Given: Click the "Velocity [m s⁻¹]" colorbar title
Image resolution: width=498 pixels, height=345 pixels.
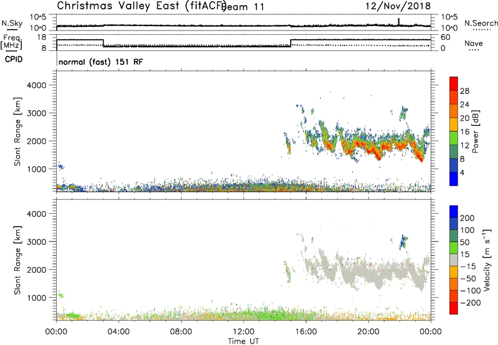Looking at the screenshot, I should point(487,260).
